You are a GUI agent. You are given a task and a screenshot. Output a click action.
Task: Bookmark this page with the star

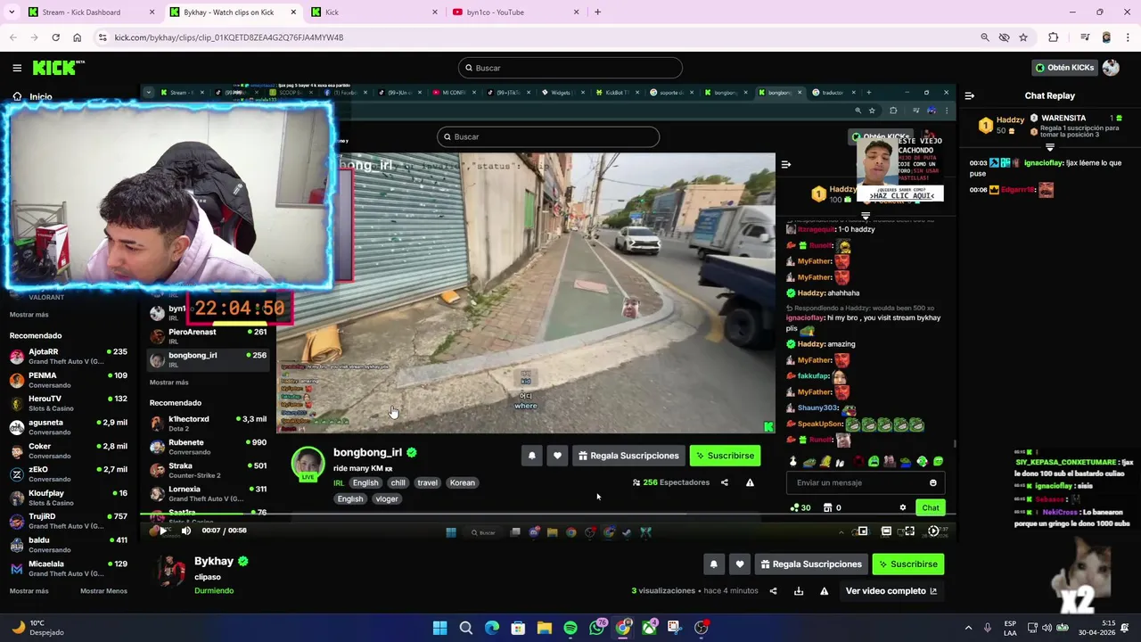1023,37
